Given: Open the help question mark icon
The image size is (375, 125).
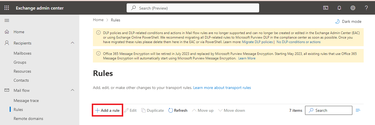Looking at the screenshot, I should click(366, 8).
